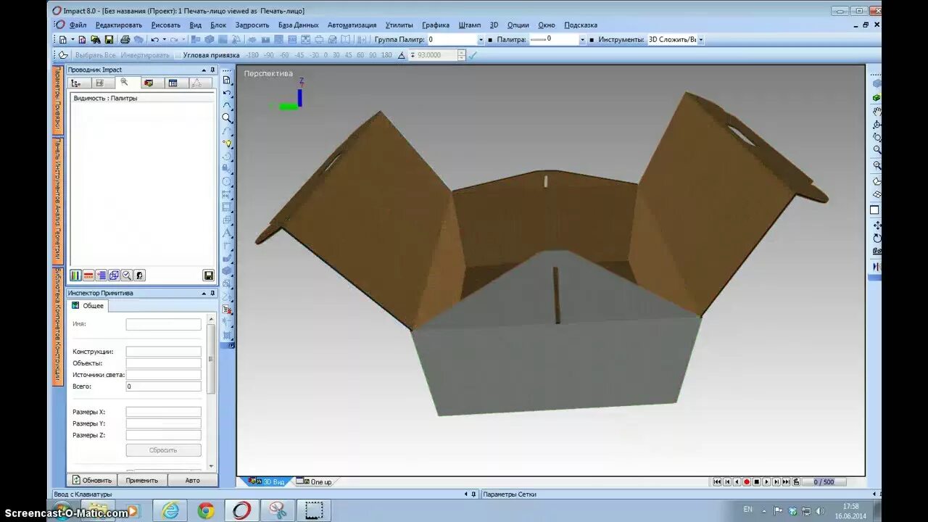Toggle the Угловая привязка checkbox
This screenshot has height=522, width=928.
[178, 55]
